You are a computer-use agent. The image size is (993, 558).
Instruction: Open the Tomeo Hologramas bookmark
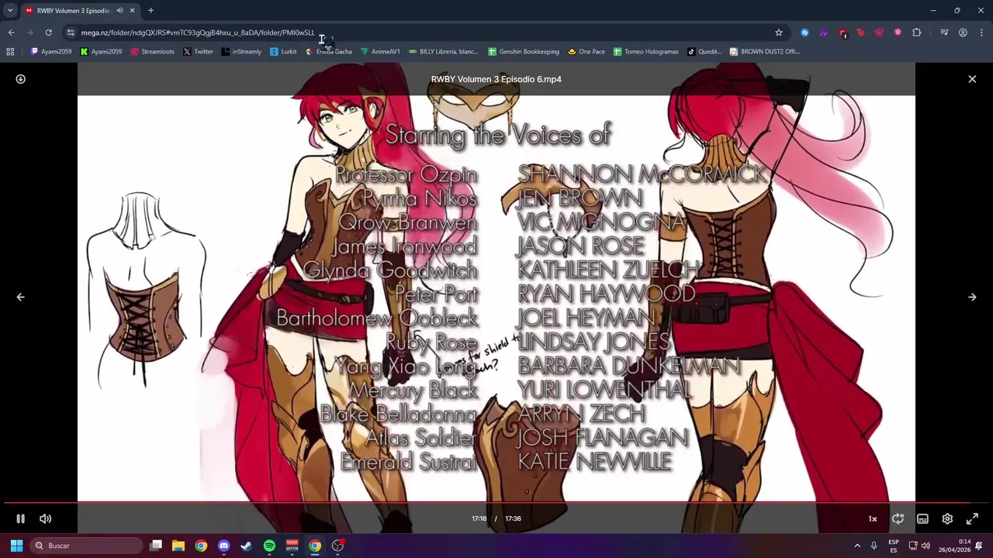(x=645, y=52)
